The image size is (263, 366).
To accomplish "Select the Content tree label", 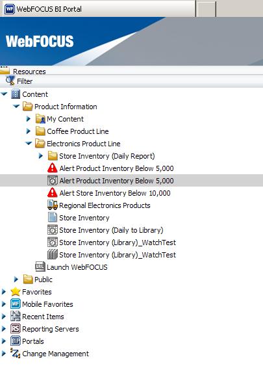I will click(x=35, y=94).
